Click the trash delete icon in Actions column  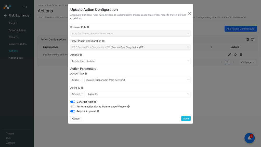click(x=241, y=55)
